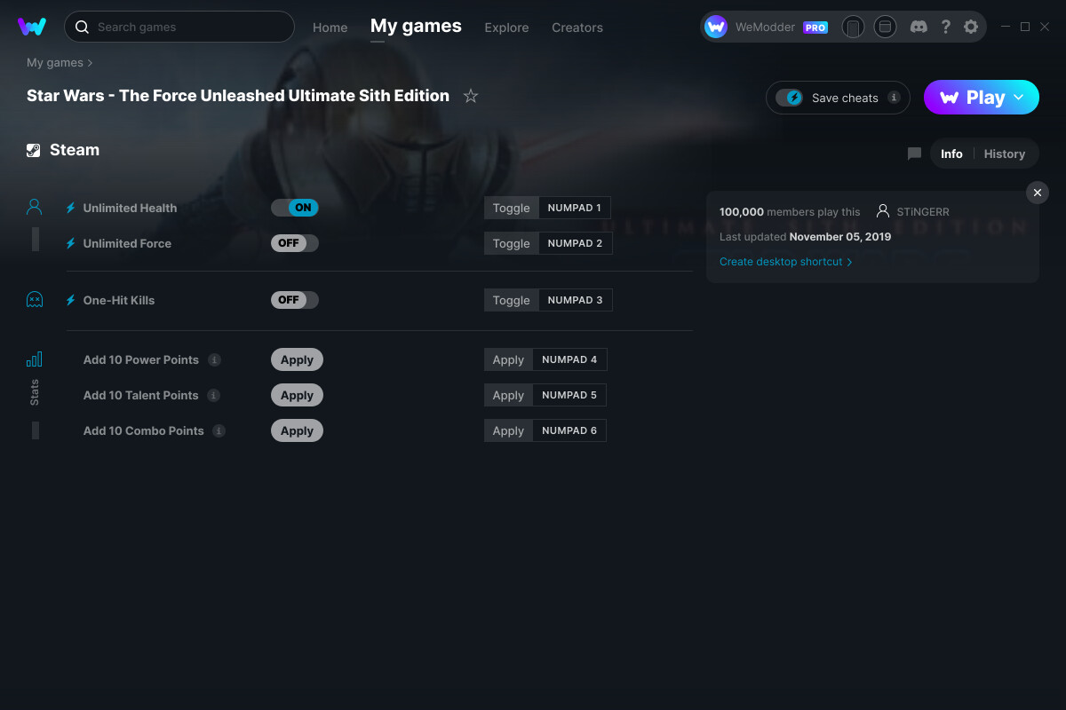The height and width of the screenshot is (710, 1066).
Task: Switch to the History tab
Action: pos(1005,154)
